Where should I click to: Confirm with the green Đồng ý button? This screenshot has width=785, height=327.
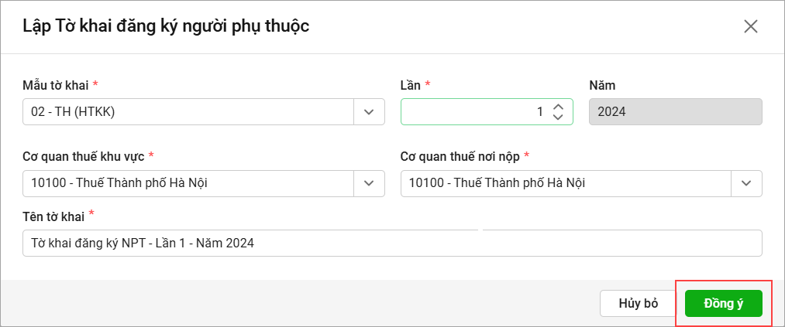click(724, 303)
